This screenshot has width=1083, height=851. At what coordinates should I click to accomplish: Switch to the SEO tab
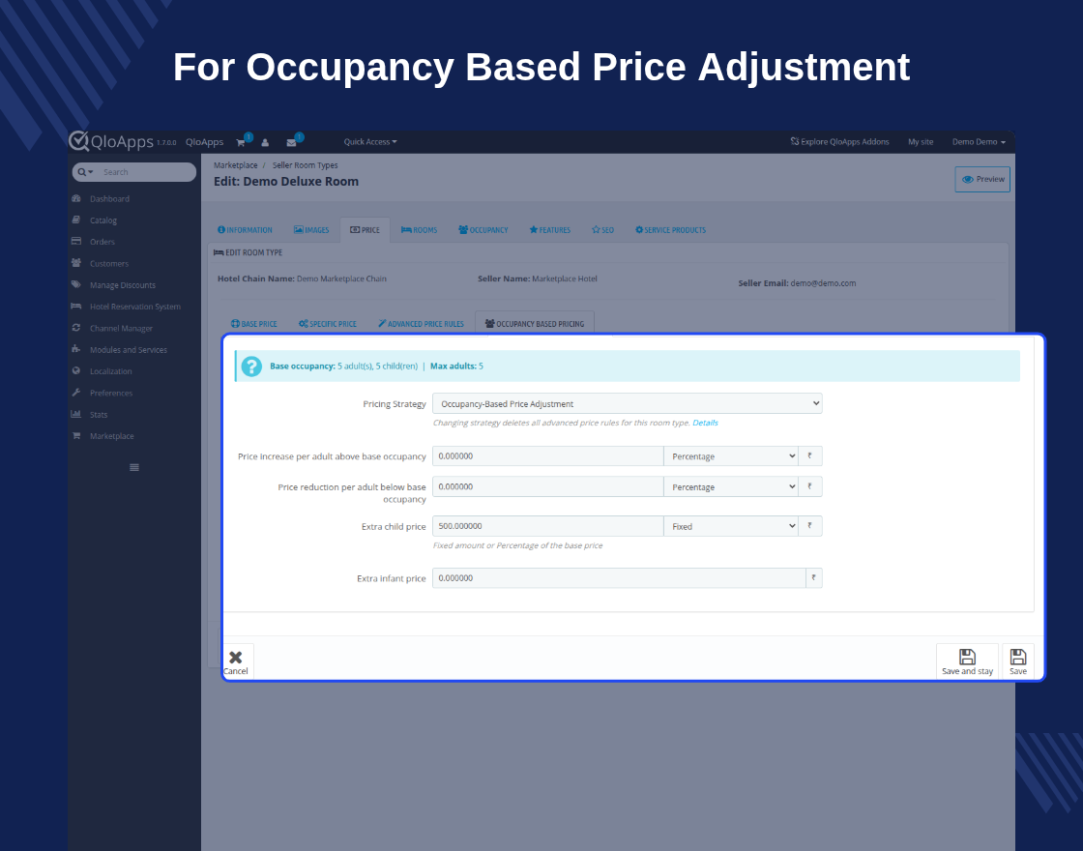pos(603,230)
